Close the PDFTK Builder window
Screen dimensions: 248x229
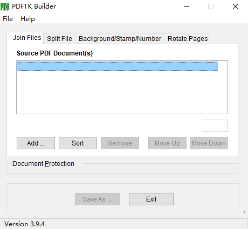pyautogui.click(x=236, y=6)
